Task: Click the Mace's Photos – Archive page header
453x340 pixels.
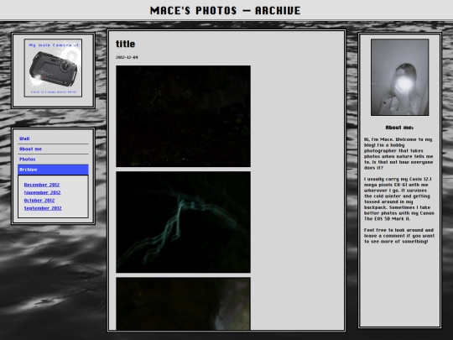Action: (x=226, y=10)
